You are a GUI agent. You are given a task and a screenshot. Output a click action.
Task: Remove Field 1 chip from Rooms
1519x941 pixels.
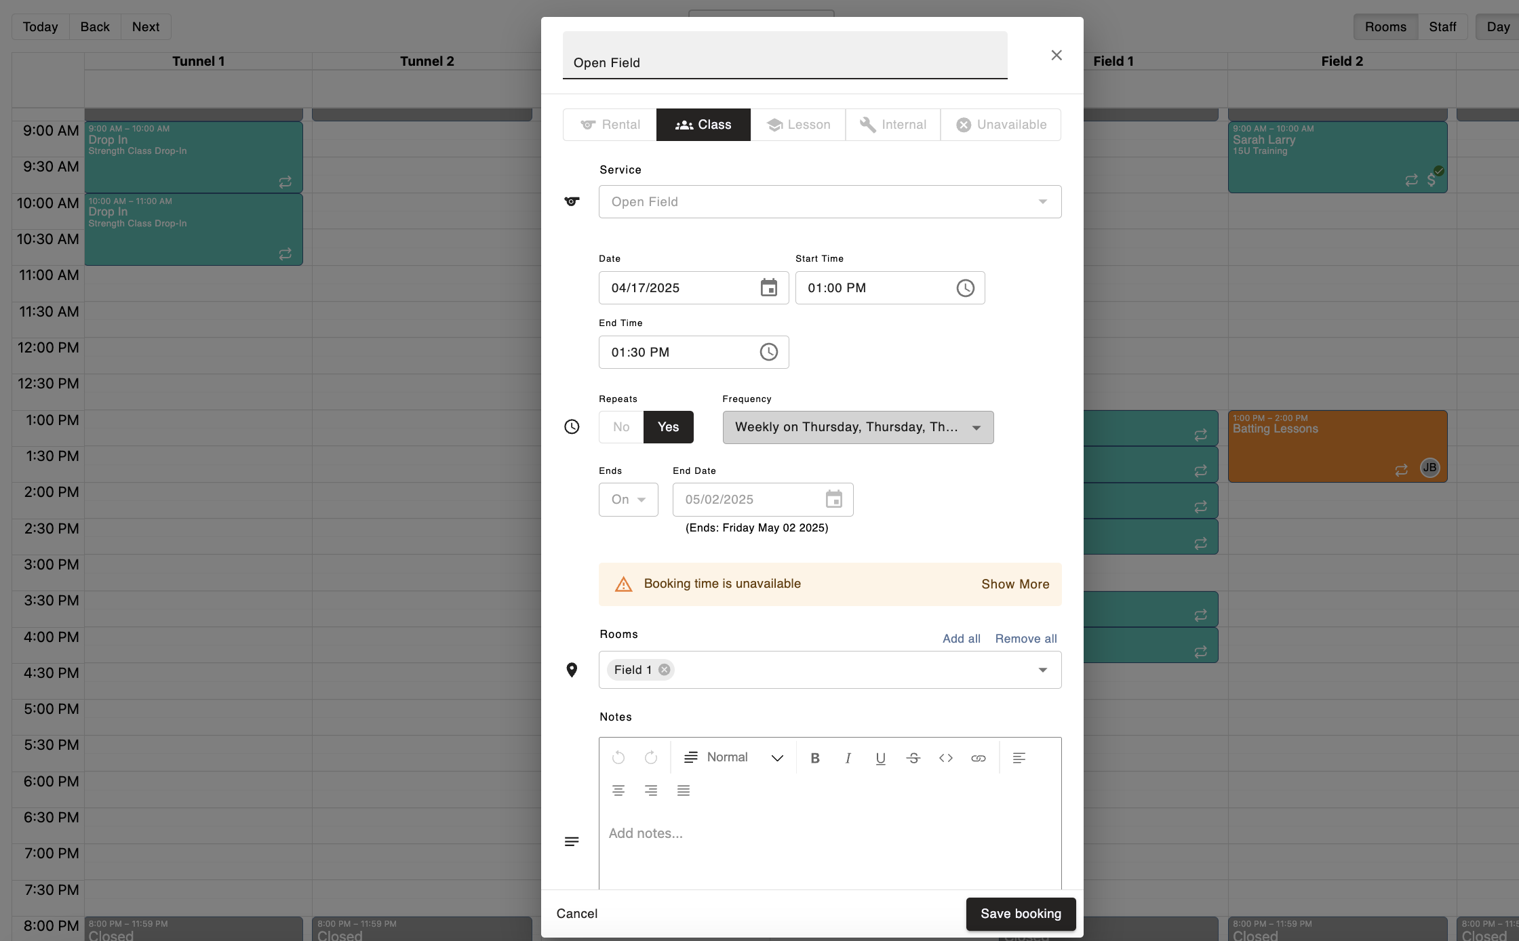point(665,670)
